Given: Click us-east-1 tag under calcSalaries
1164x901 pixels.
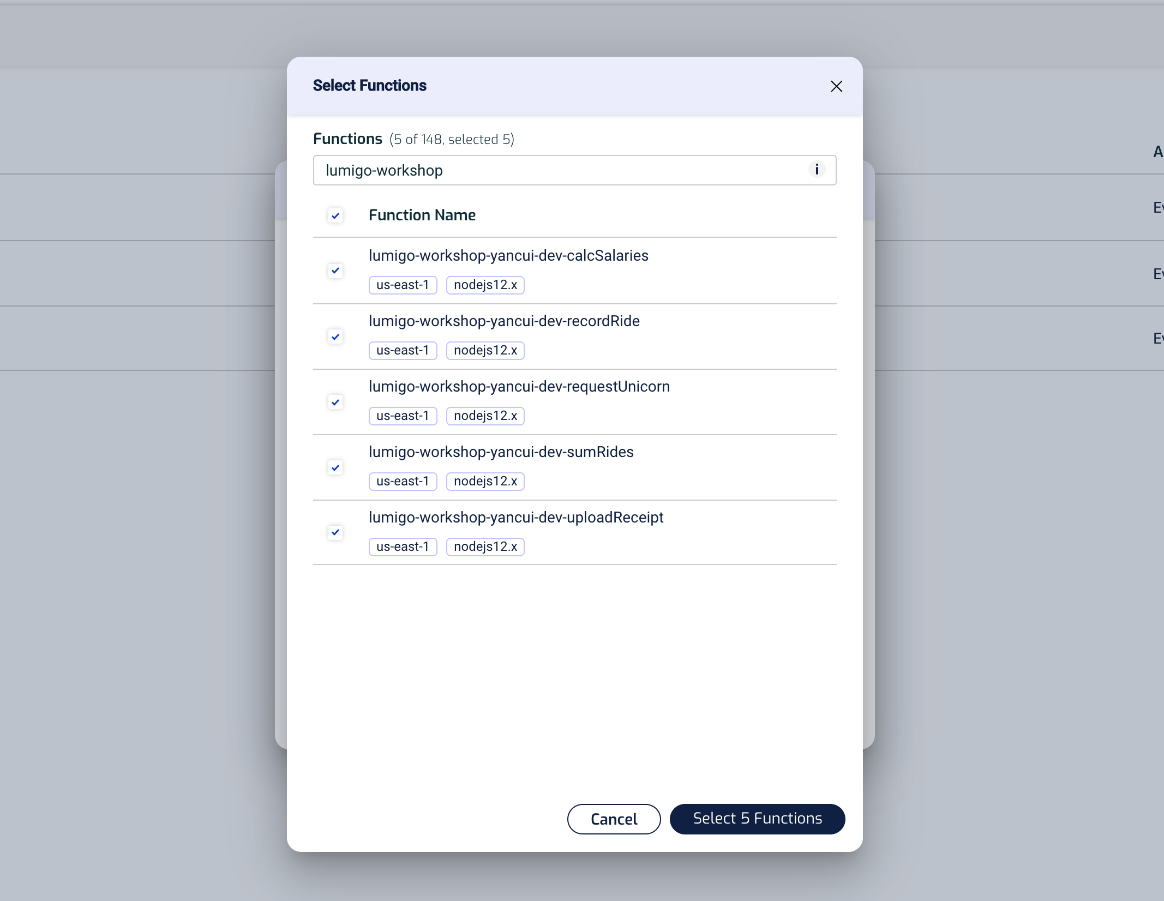Looking at the screenshot, I should click(x=403, y=285).
